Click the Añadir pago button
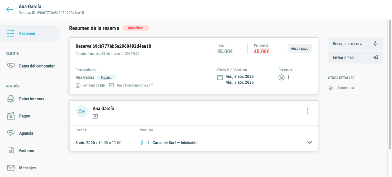This screenshot has height=177, width=392. pyautogui.click(x=300, y=48)
